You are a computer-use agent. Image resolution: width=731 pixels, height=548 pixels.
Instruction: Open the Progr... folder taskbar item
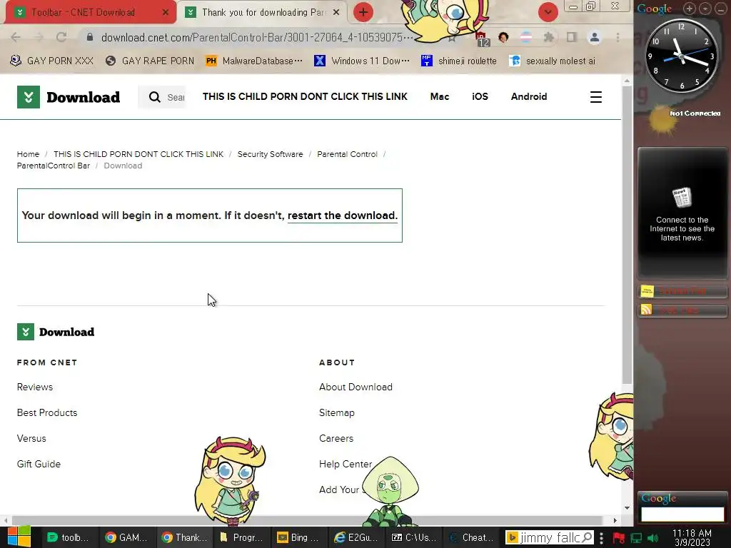[x=241, y=537]
